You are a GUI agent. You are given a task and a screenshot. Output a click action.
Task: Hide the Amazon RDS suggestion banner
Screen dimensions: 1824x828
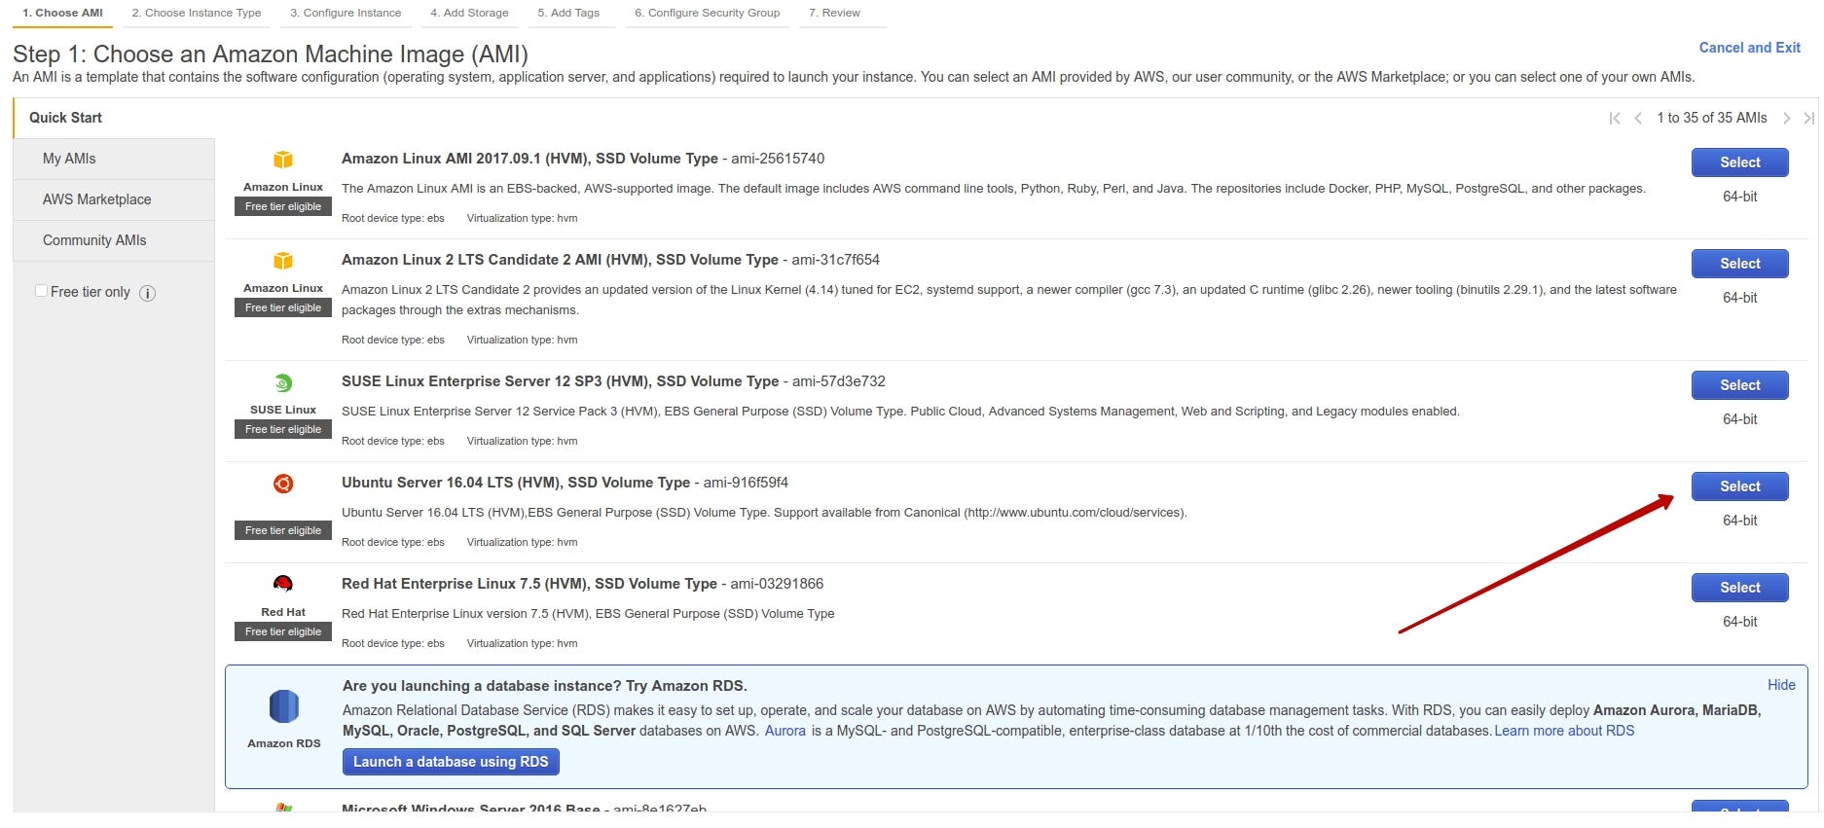click(x=1781, y=685)
